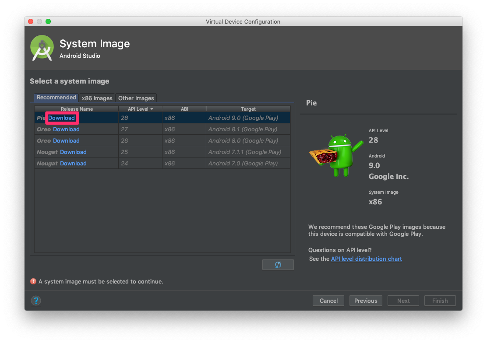Download the Oreo API 27 image
Viewport: 487px width, 343px height.
point(66,129)
